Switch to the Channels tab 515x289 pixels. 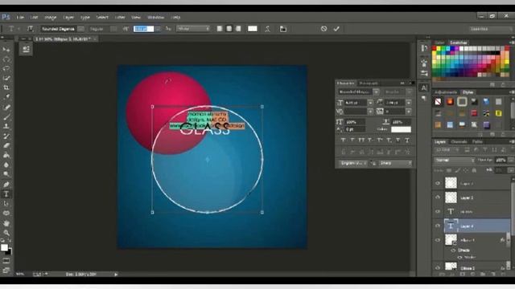(459, 142)
